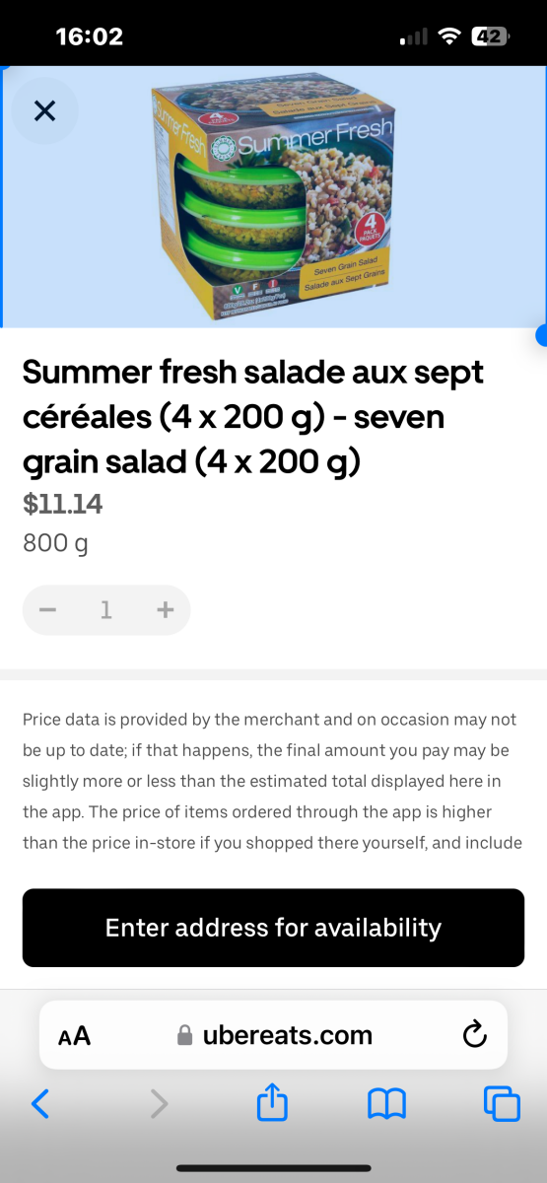
Task: Tap the blue selection handle at the right edge
Action: (x=542, y=335)
